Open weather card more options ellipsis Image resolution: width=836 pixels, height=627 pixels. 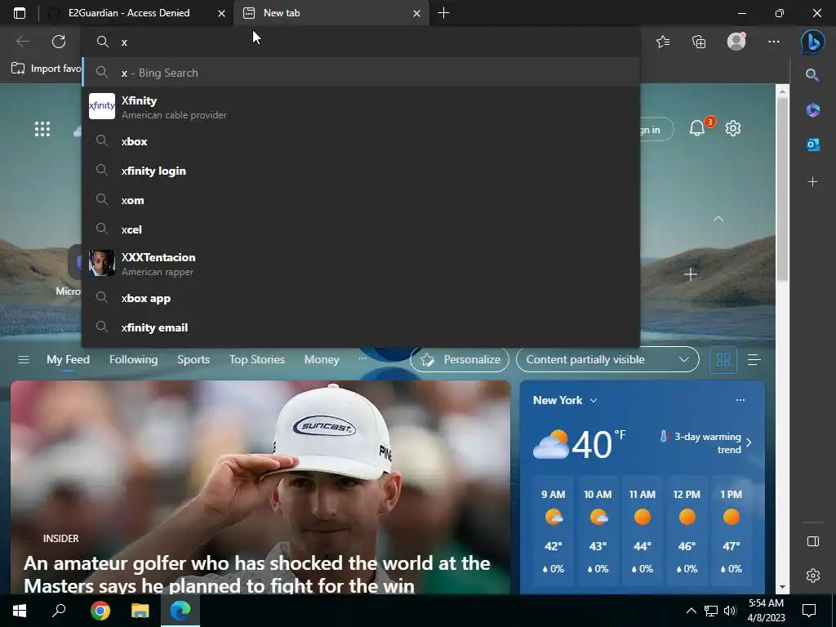coord(740,400)
